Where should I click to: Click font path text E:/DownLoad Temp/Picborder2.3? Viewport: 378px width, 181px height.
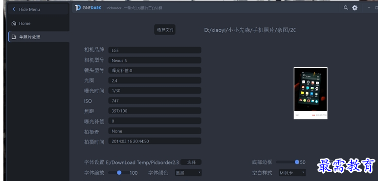[142, 162]
